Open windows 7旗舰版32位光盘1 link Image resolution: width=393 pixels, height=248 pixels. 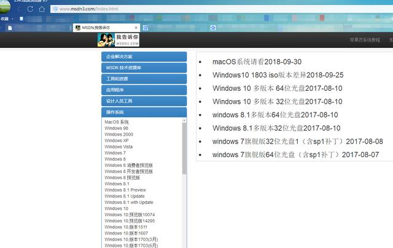298,142
